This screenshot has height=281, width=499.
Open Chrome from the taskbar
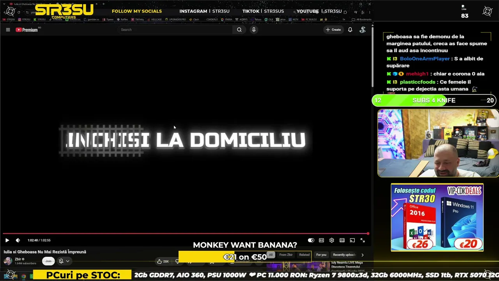[23, 276]
